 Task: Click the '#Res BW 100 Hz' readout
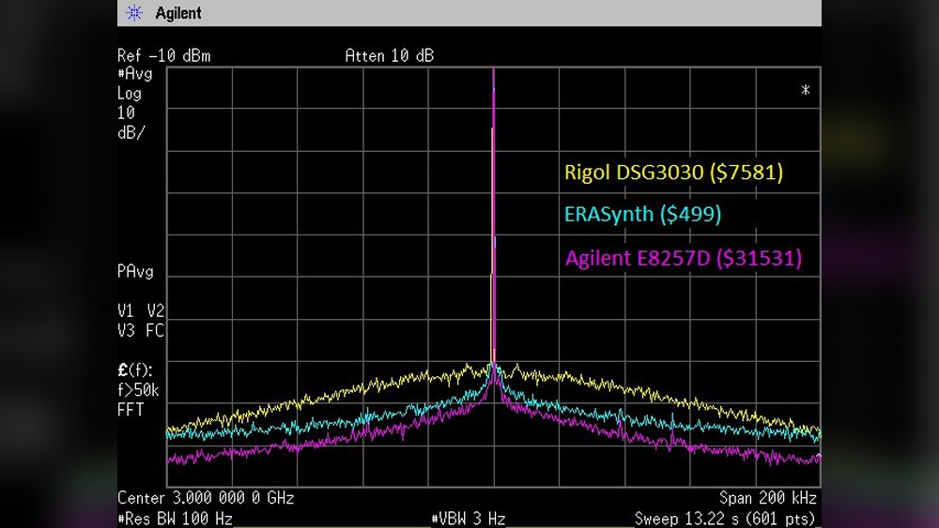pos(175,519)
